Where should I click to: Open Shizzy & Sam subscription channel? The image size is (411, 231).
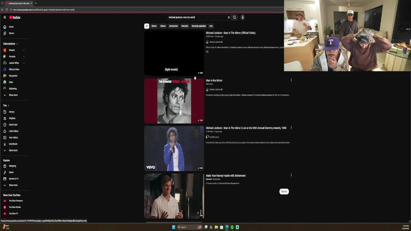(x=14, y=69)
